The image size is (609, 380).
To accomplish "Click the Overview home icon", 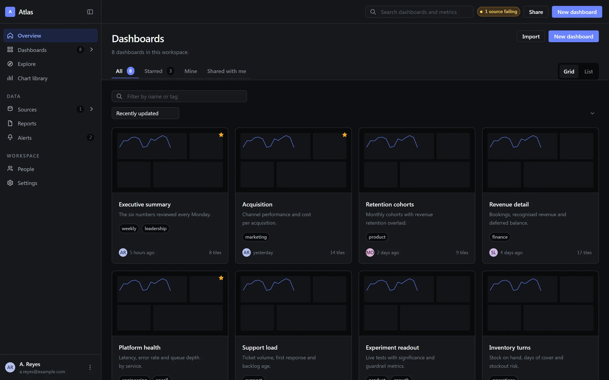I will 10,36.
